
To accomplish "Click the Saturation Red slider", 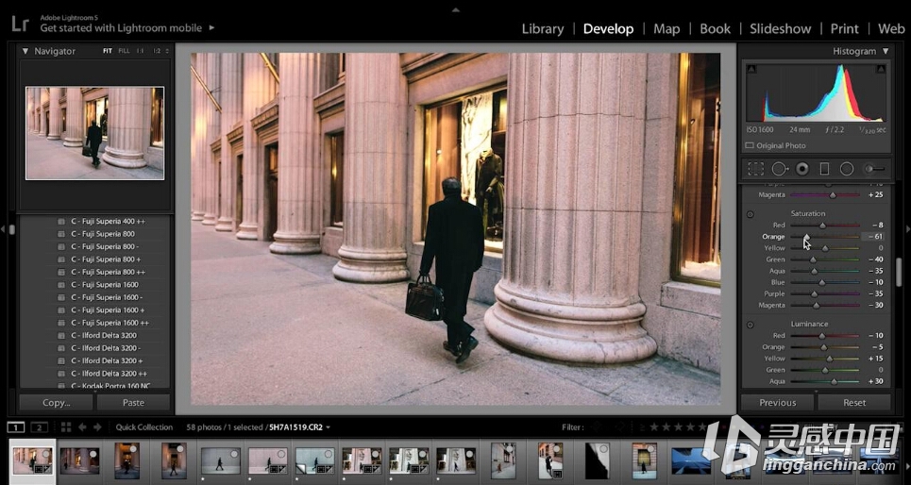I will [824, 226].
